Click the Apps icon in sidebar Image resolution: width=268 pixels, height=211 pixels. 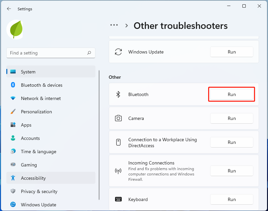[x=13, y=125]
